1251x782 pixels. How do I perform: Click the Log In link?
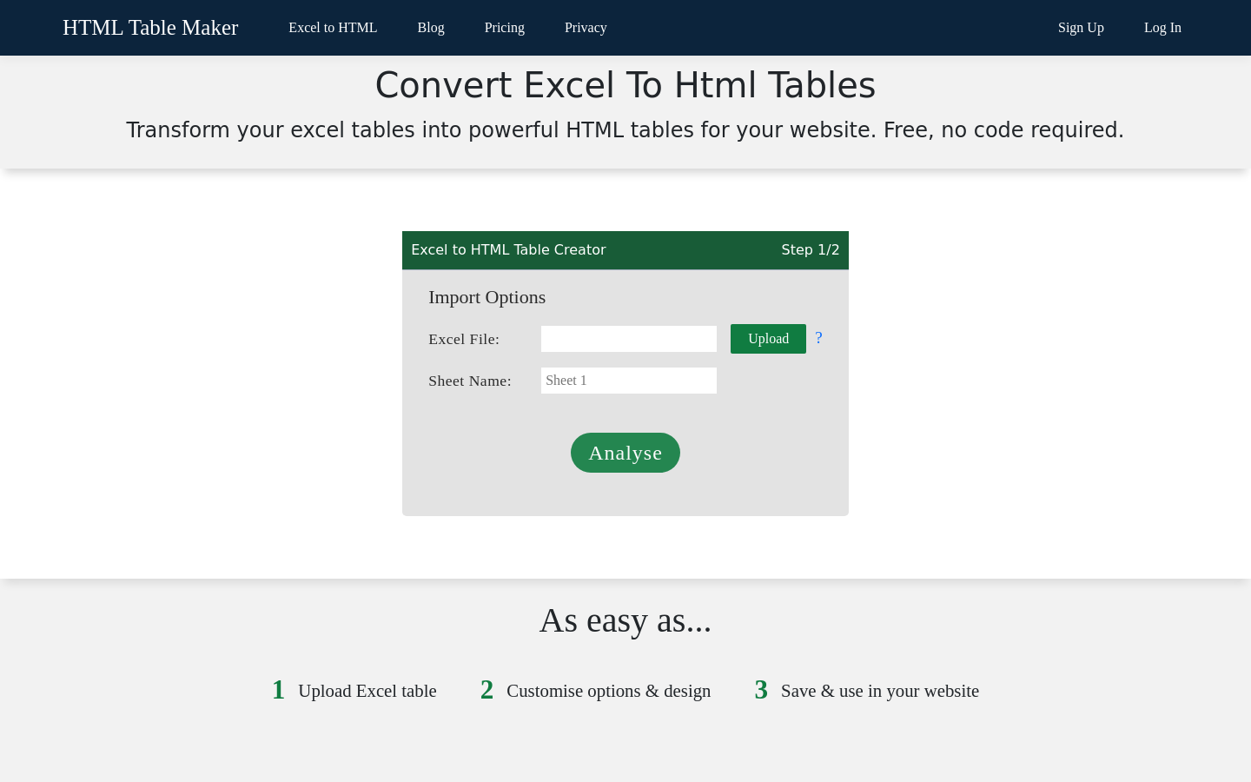coord(1162,28)
